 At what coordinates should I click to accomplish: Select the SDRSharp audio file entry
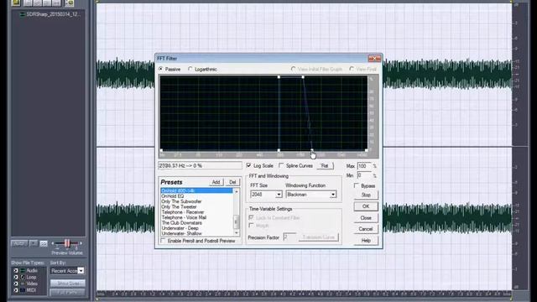pyautogui.click(x=50, y=14)
